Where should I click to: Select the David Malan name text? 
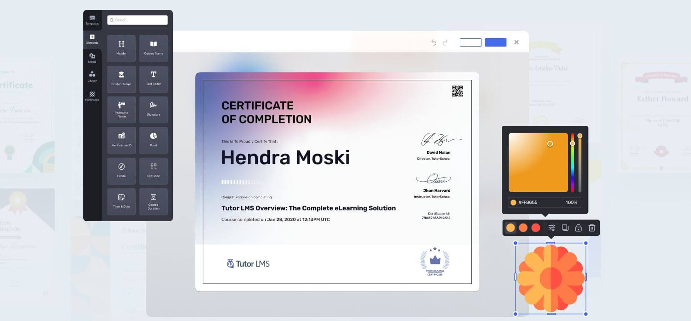pyautogui.click(x=438, y=153)
